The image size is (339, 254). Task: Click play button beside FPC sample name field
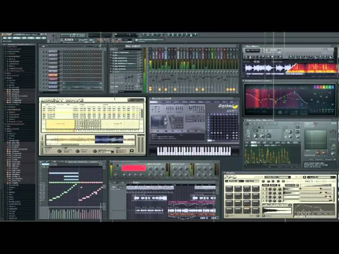point(290,205)
